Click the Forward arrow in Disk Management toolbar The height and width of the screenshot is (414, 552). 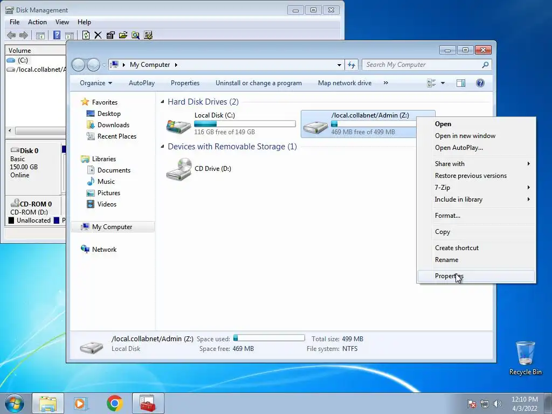click(x=24, y=35)
